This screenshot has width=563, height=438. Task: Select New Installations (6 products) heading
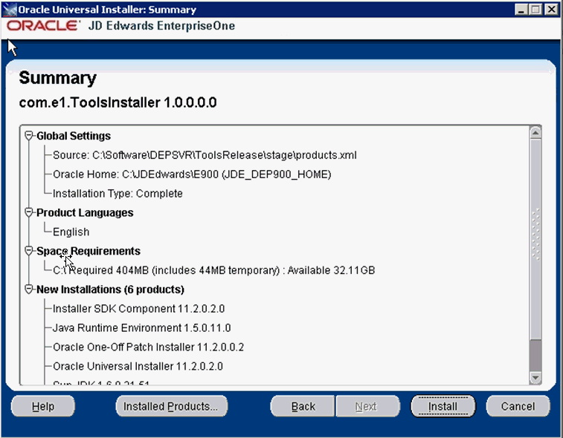pos(110,290)
